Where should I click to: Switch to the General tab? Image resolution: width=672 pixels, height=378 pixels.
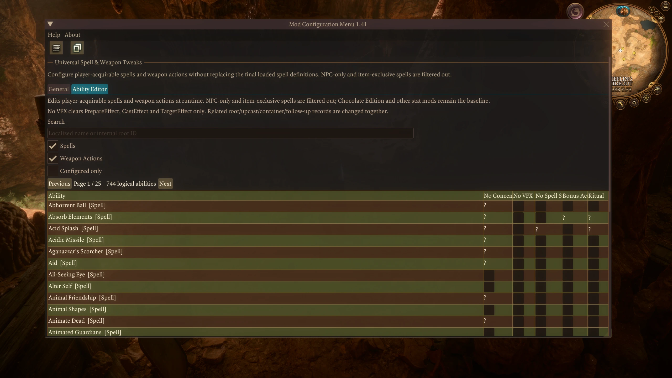tap(59, 89)
